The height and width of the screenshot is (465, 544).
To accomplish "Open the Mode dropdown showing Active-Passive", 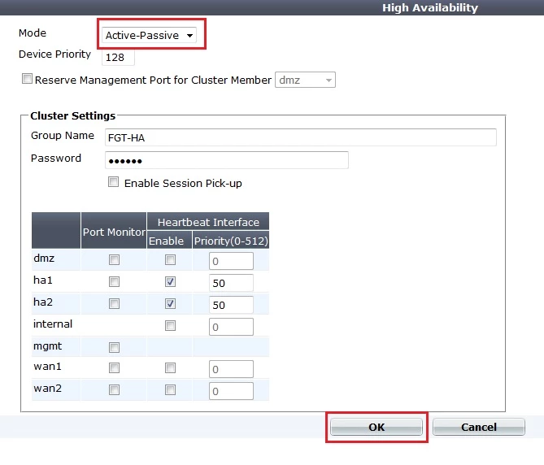I will coord(149,35).
